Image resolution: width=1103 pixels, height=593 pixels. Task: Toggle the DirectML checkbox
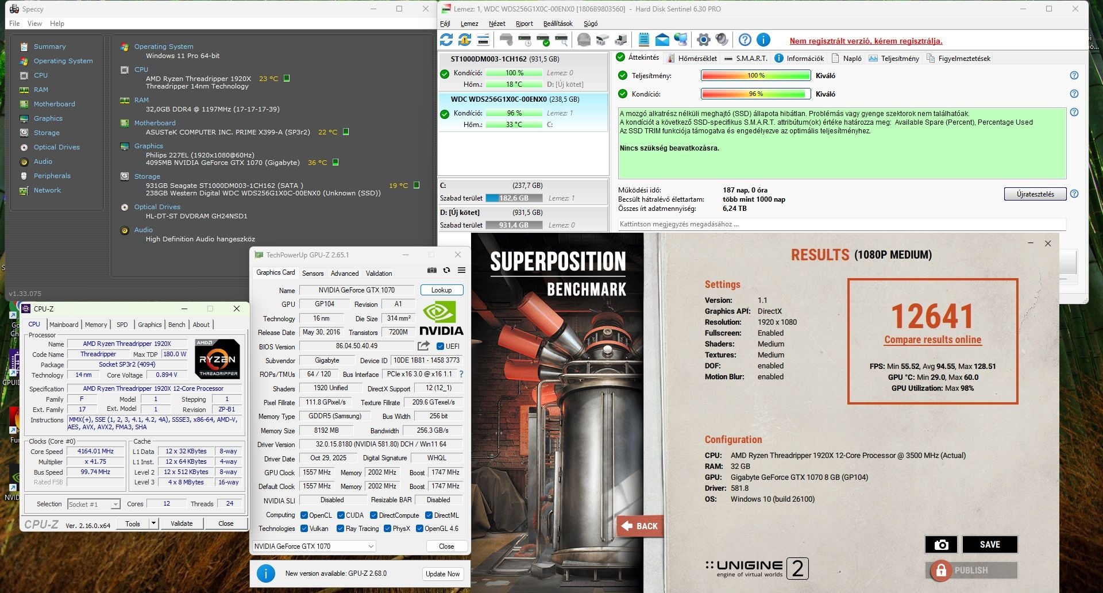(429, 515)
